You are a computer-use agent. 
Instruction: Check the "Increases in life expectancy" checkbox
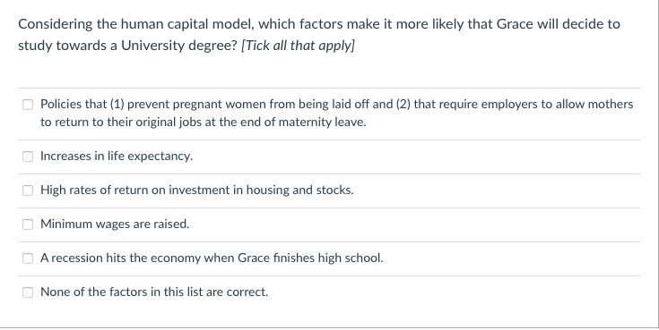click(x=28, y=157)
